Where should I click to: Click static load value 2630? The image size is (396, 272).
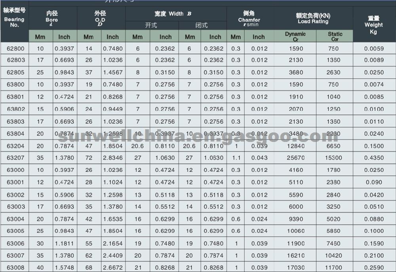pos(333,72)
